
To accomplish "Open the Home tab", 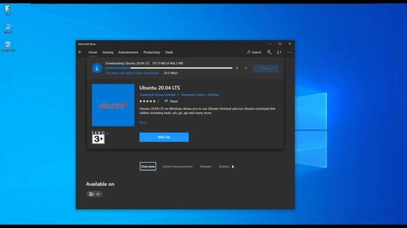I will (x=93, y=52).
